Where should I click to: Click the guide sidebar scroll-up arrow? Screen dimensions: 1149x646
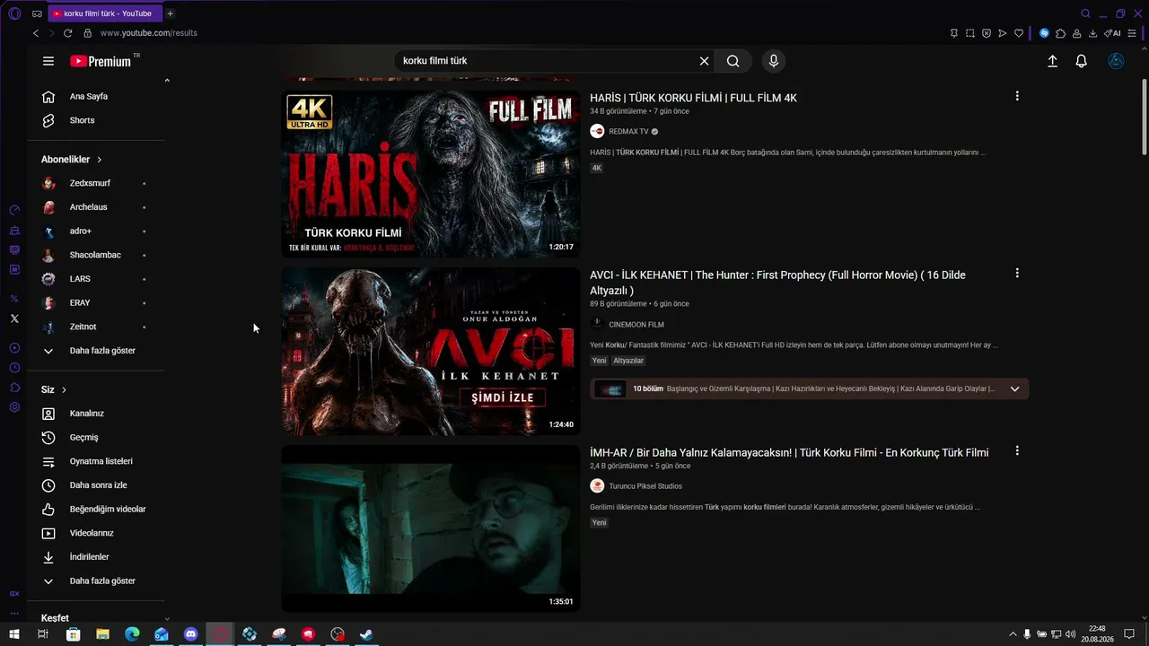pyautogui.click(x=167, y=81)
